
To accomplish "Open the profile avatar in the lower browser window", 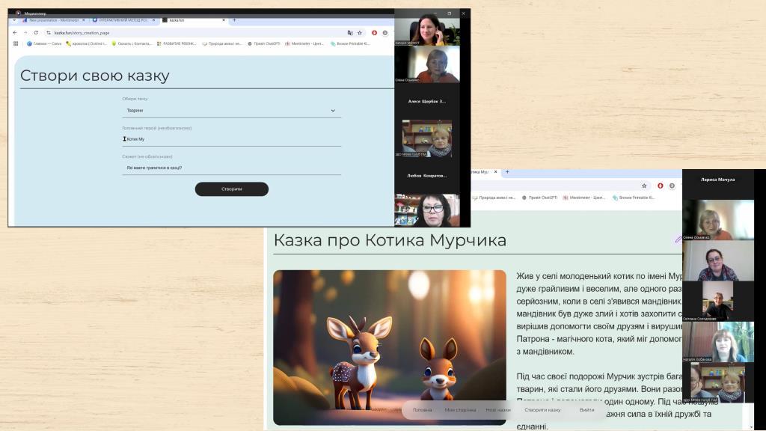I will tap(672, 186).
